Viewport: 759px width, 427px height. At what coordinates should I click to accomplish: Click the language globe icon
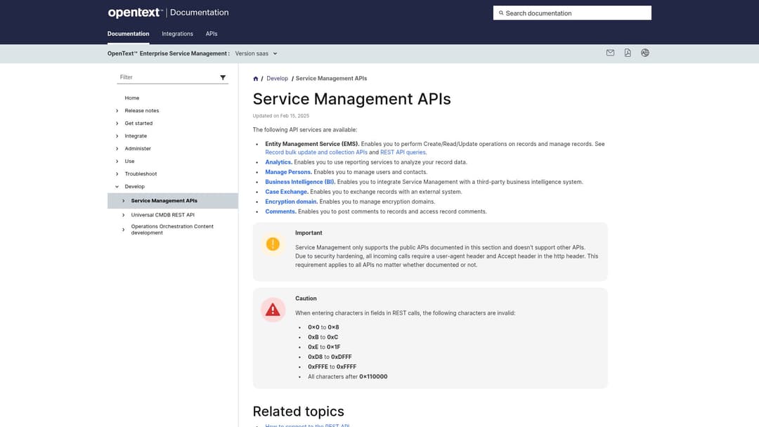pyautogui.click(x=644, y=53)
